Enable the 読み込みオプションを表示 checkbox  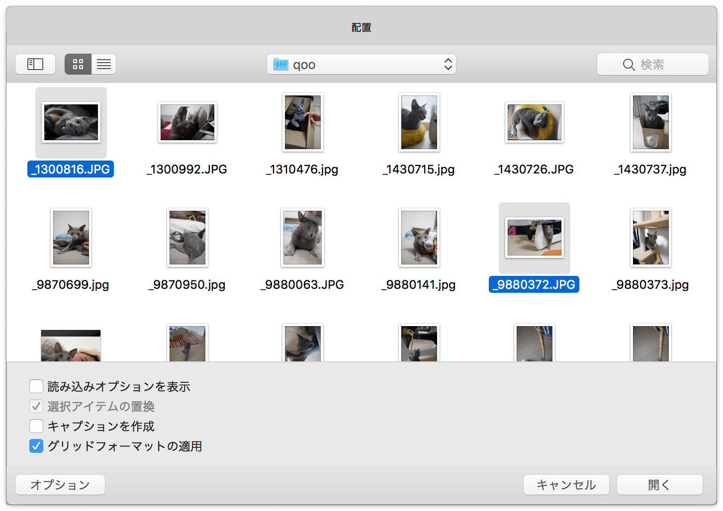[36, 386]
